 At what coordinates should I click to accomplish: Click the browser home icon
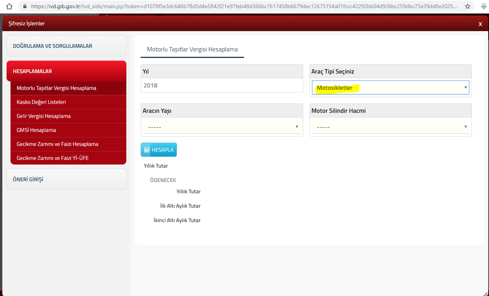click(10, 6)
